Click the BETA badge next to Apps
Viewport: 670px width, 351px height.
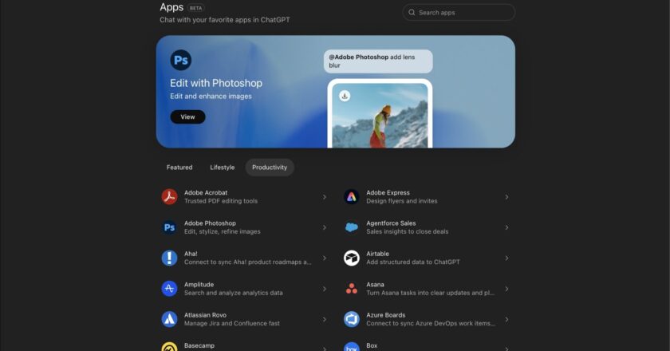click(195, 8)
